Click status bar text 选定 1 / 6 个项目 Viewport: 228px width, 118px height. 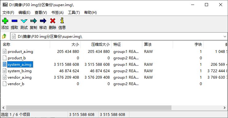click(x=15, y=115)
